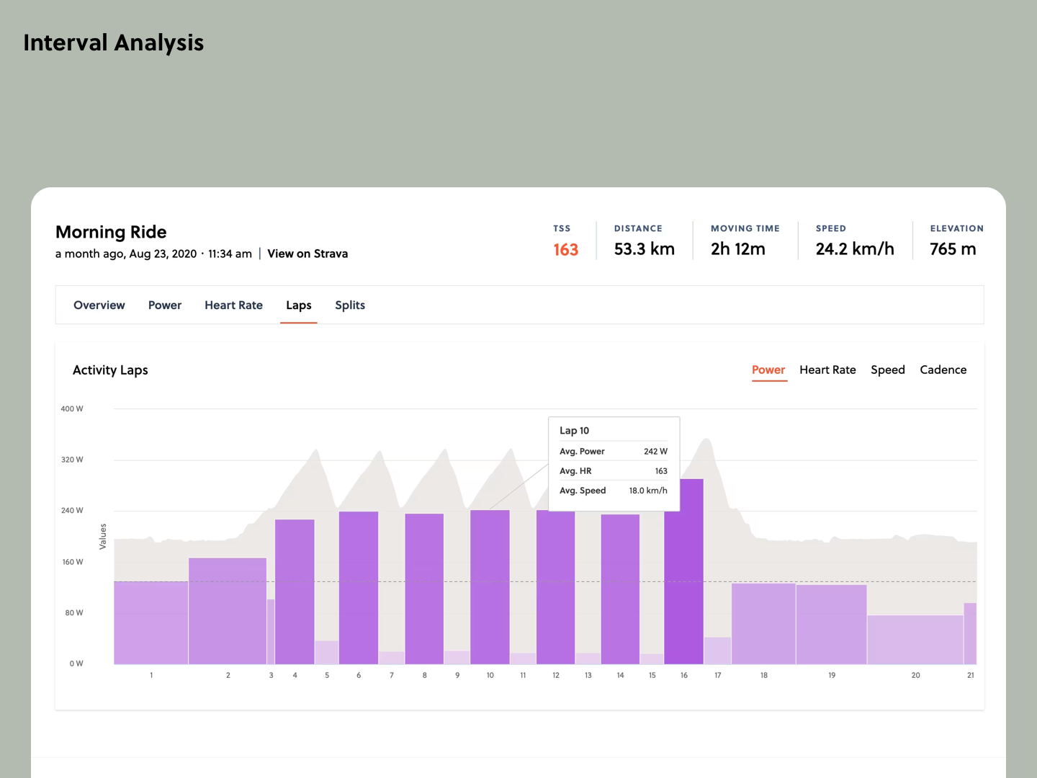Select Power as chart metric
Viewport: 1037px width, 778px height.
[x=768, y=370]
